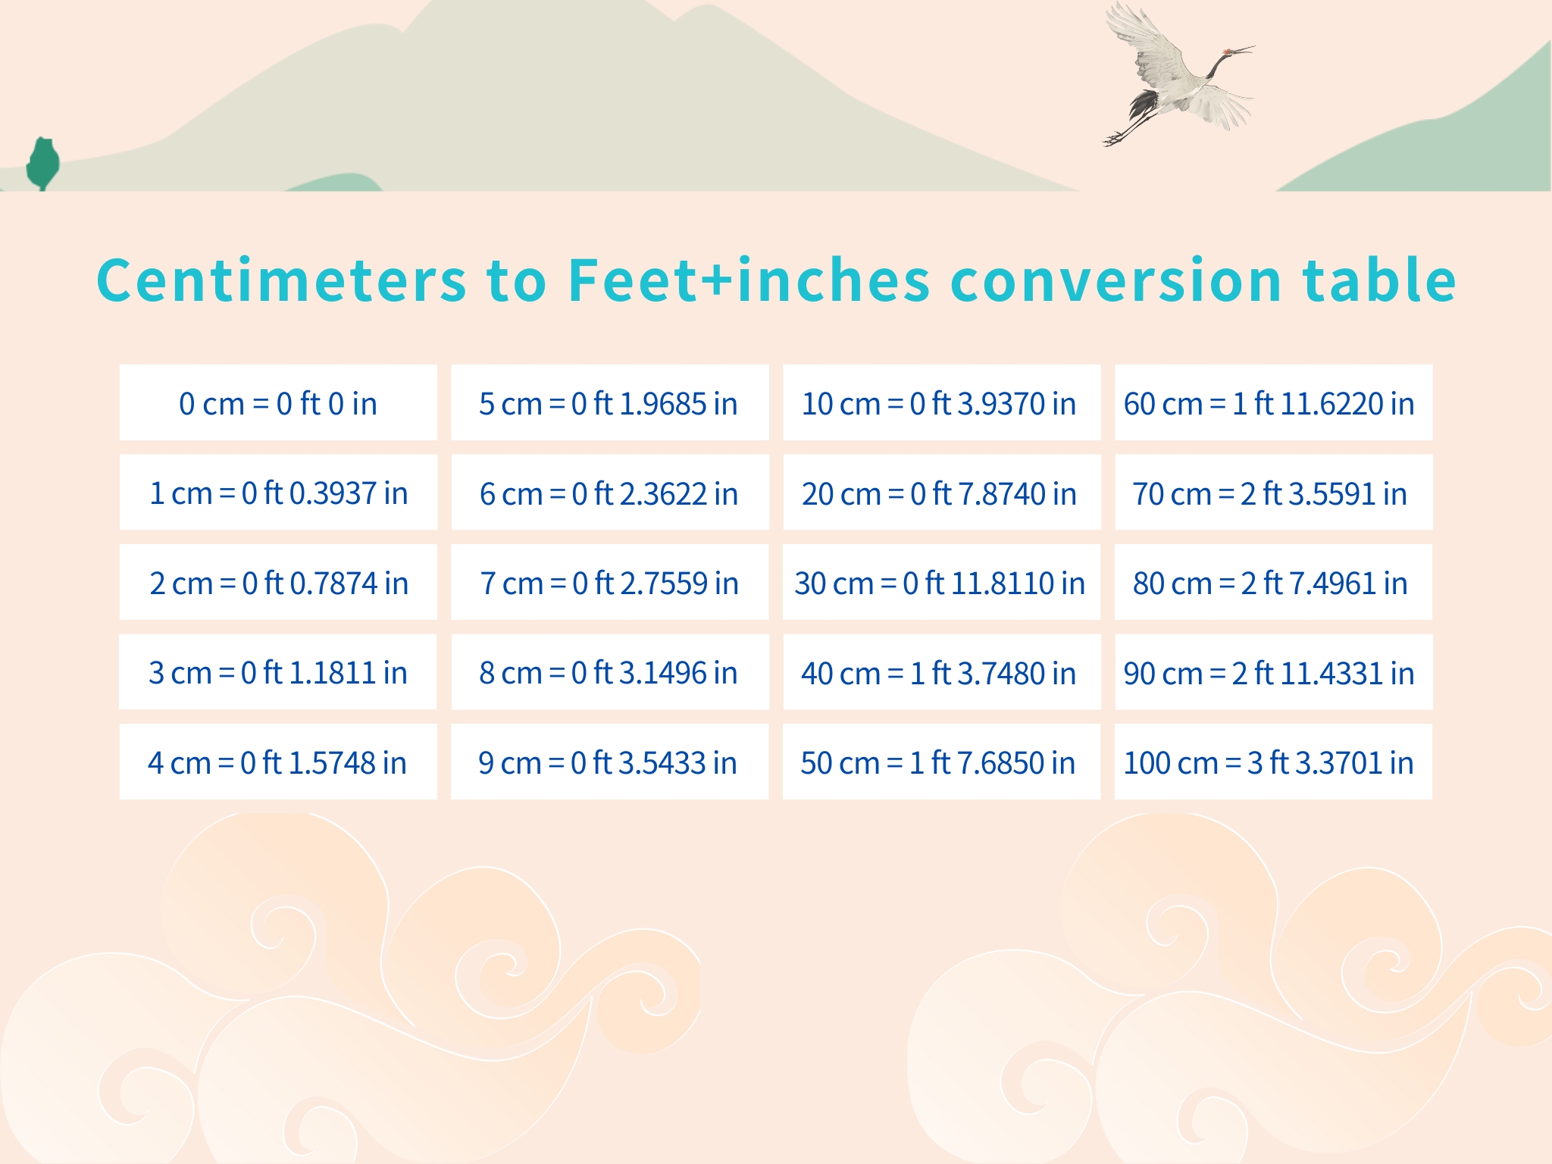Viewport: 1552px width, 1164px height.
Task: Click the 60 cm = 1 ft 11.6220 in cell
Action: [1273, 402]
